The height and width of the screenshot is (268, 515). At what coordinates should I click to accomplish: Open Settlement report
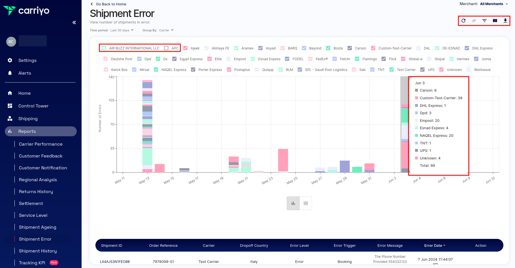click(31, 203)
